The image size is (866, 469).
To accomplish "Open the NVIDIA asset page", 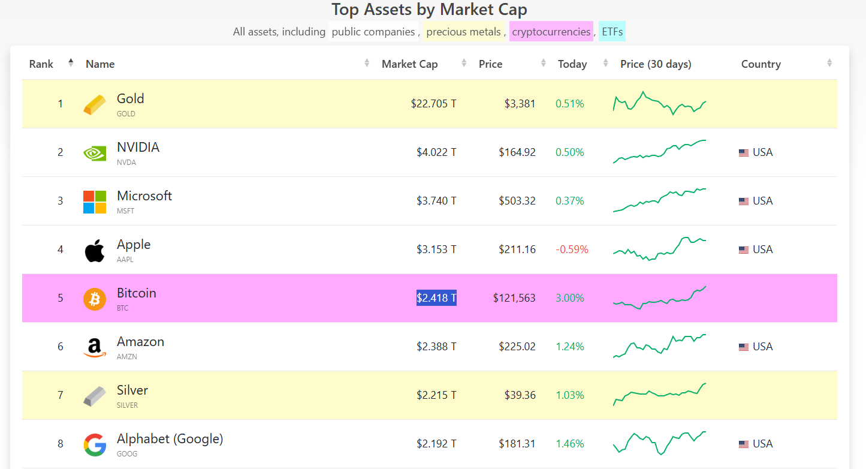I will (138, 148).
